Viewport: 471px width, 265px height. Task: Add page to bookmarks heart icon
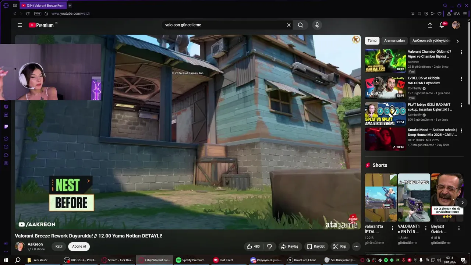tap(439, 14)
